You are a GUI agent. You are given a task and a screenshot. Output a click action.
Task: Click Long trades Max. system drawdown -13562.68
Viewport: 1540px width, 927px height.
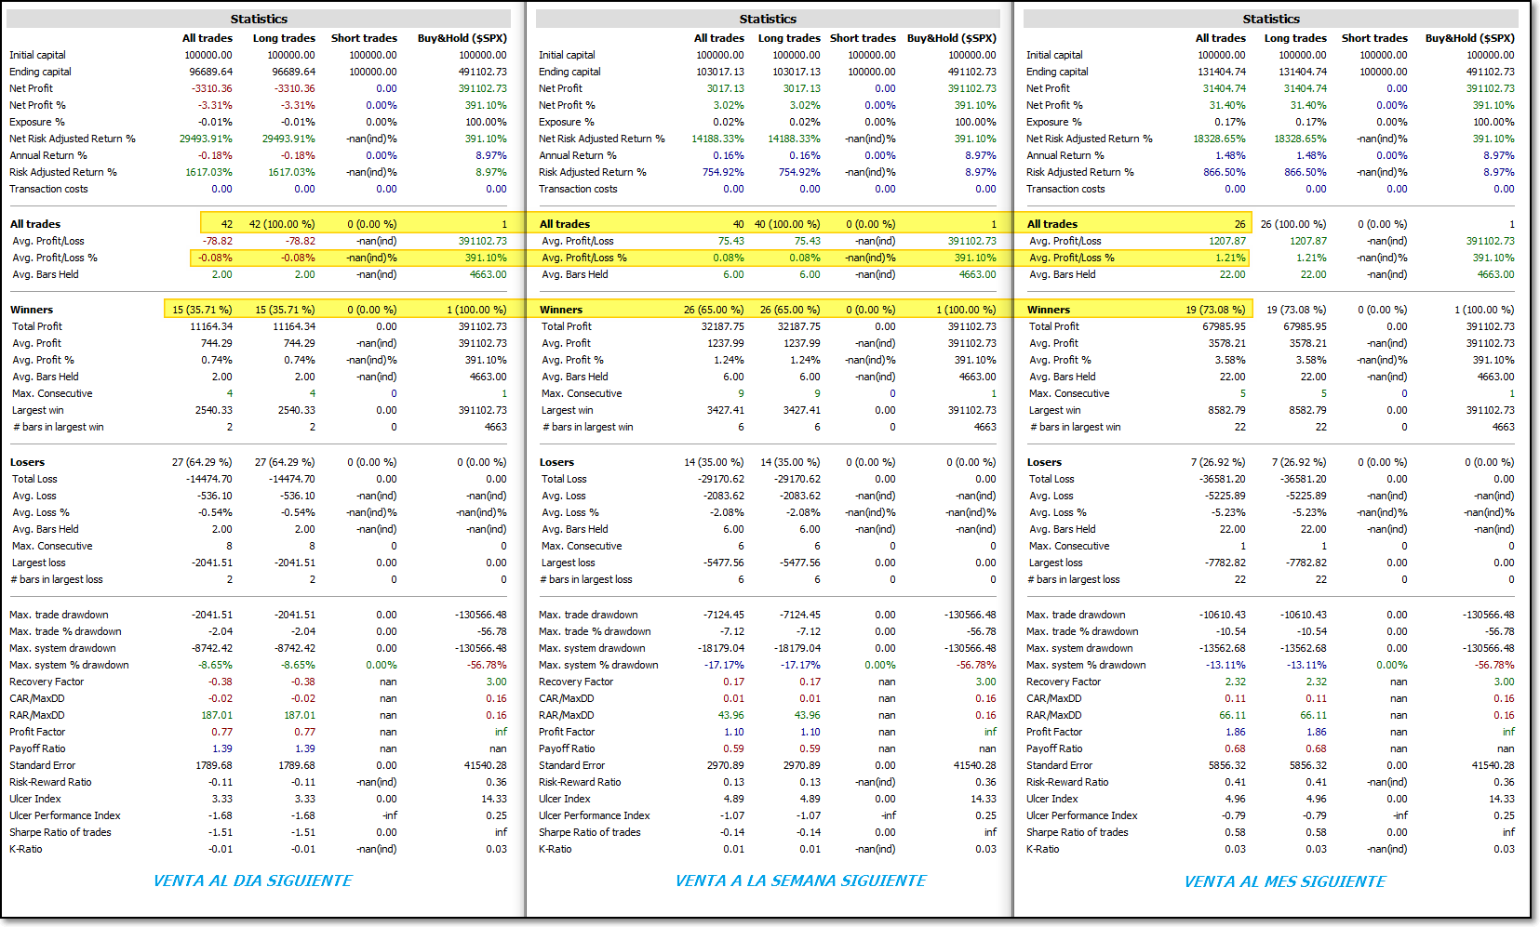point(1303,648)
